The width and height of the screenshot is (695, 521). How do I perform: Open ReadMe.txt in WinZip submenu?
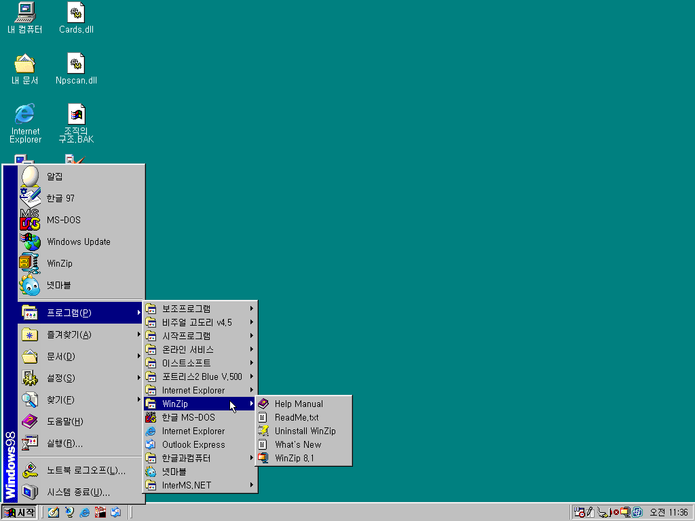pyautogui.click(x=303, y=417)
